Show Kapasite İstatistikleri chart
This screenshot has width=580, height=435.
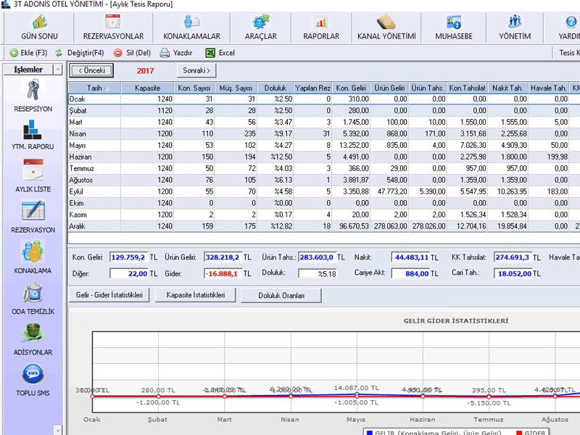tap(195, 295)
